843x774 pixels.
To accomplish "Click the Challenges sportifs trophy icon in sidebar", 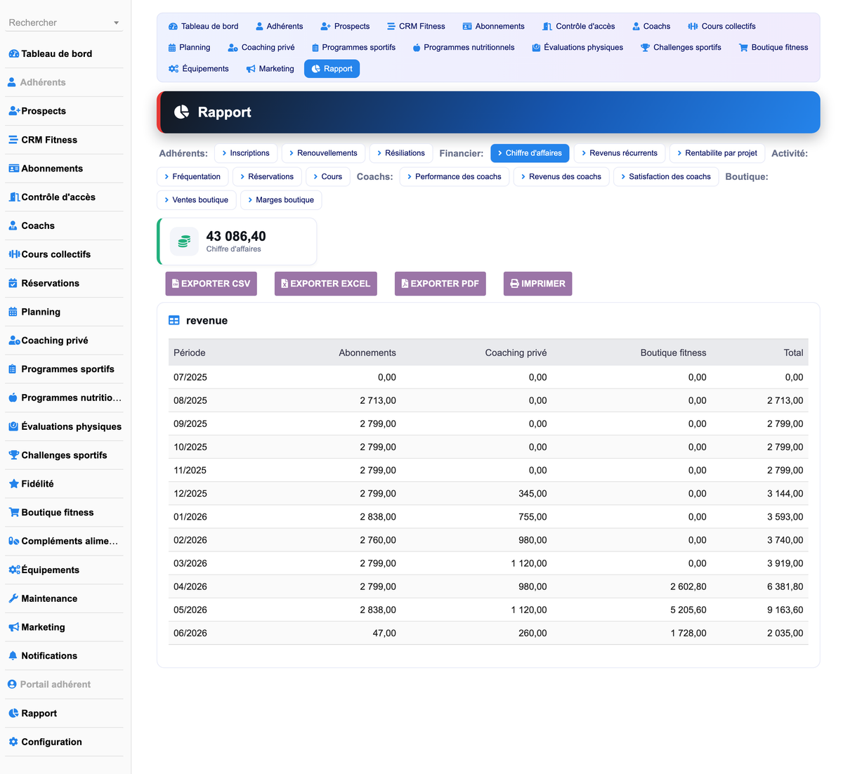I will (13, 455).
